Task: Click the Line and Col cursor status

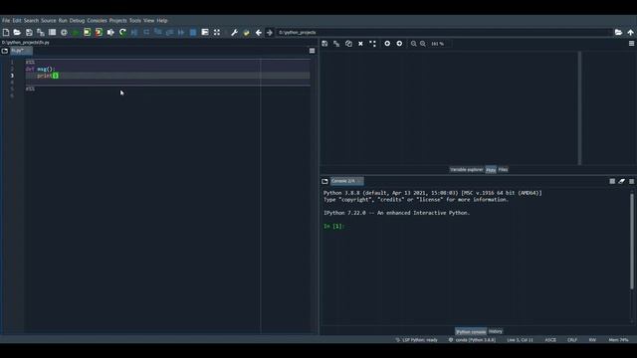Action: (x=520, y=340)
